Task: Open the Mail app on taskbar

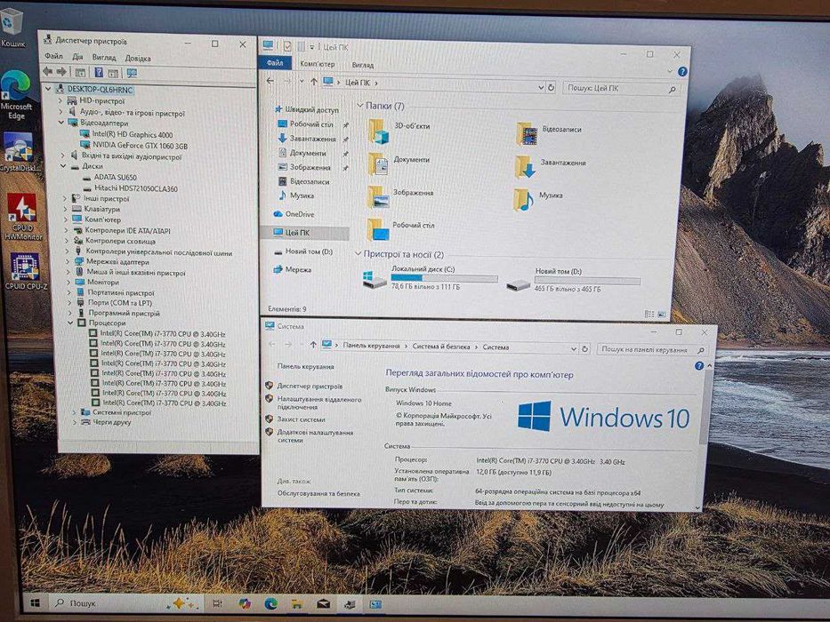Action: [324, 603]
